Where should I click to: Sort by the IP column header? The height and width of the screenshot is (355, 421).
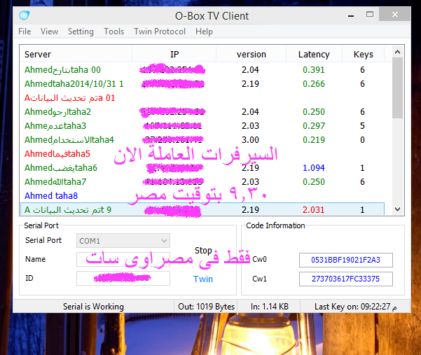174,54
